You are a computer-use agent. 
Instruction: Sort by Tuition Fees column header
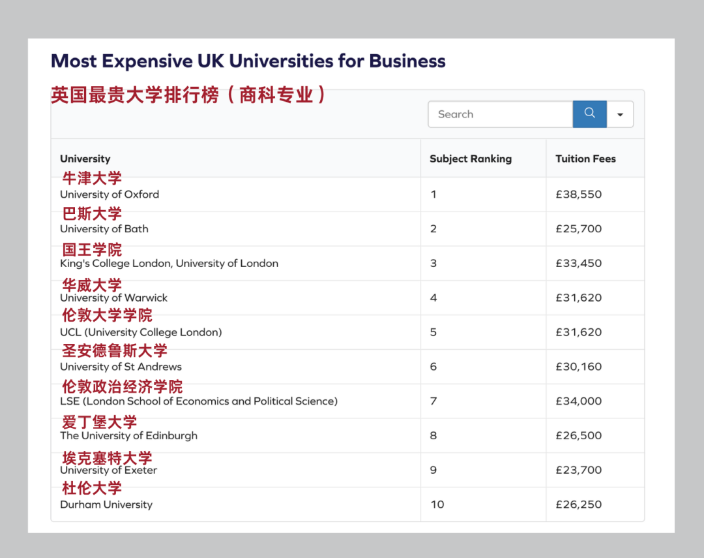[585, 159]
